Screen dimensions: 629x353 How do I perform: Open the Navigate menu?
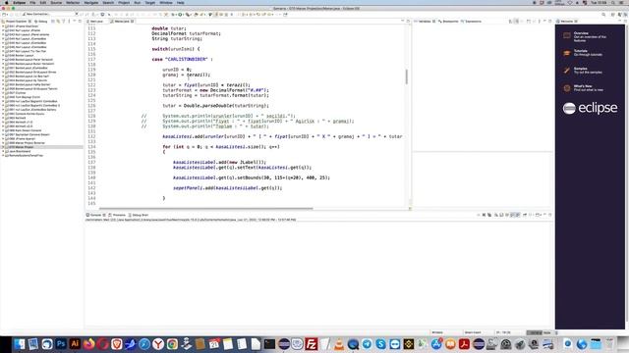[x=91, y=2]
